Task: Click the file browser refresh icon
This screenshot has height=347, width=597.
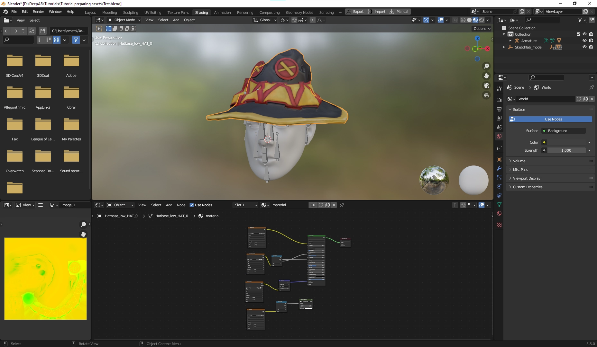Action: pyautogui.click(x=32, y=31)
